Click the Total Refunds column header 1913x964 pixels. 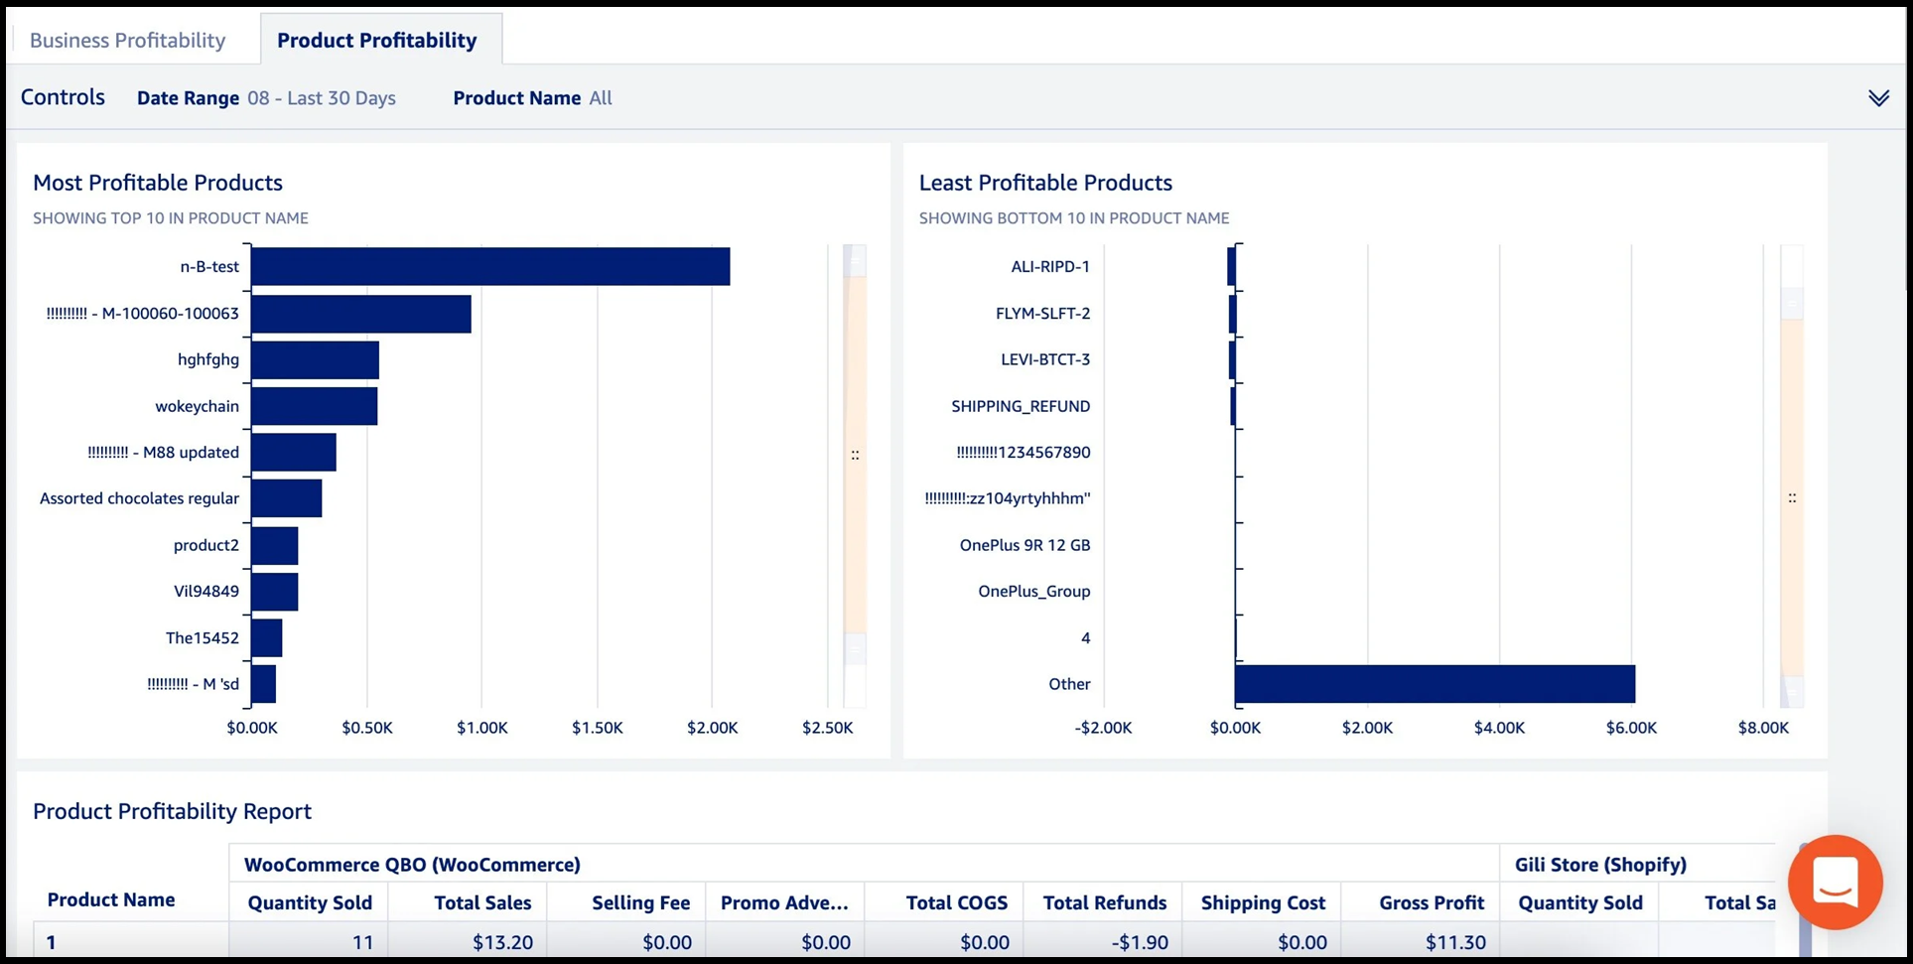[1104, 902]
